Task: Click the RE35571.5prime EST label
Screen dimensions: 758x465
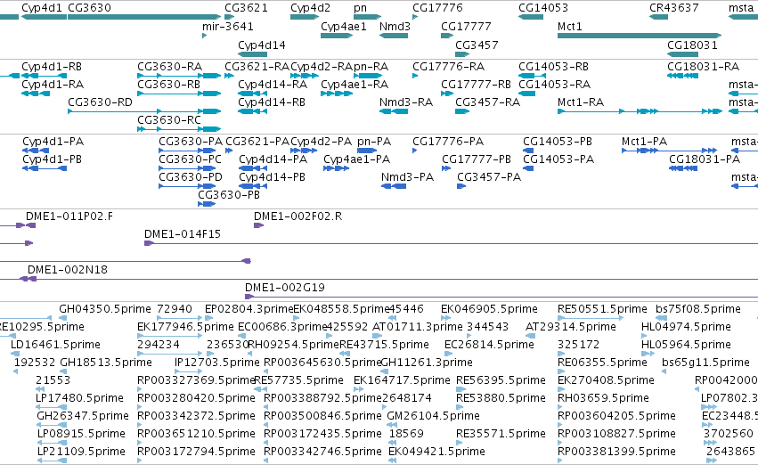Action: pos(501,433)
